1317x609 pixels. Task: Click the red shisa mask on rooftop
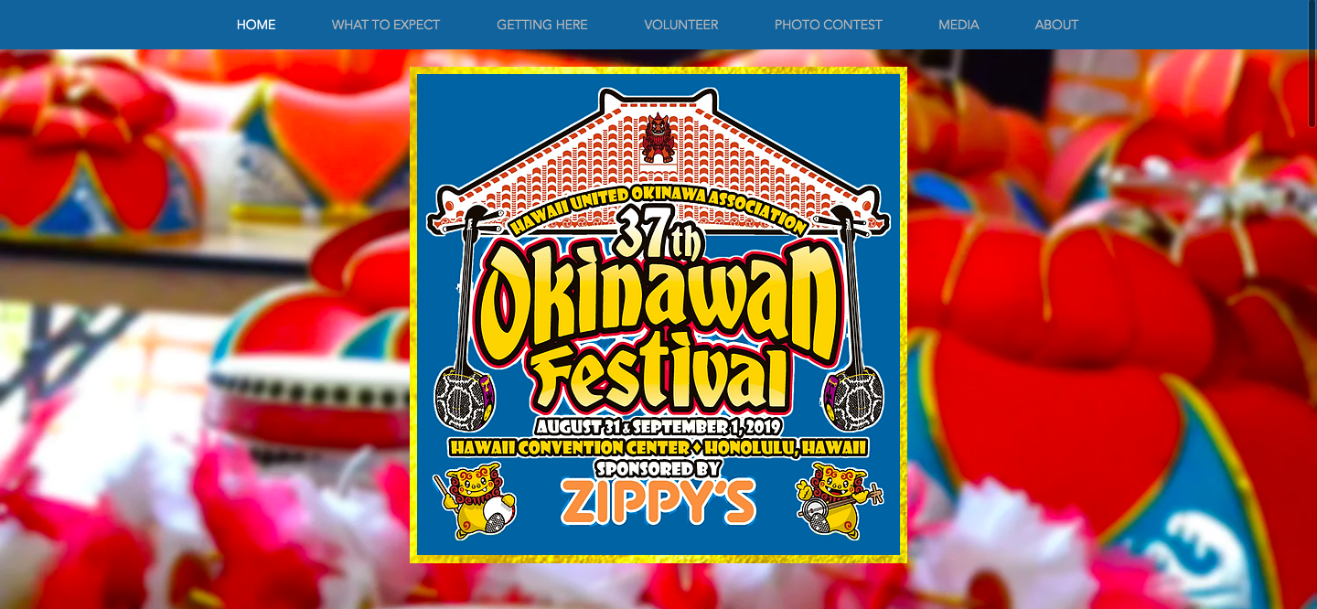(658, 137)
